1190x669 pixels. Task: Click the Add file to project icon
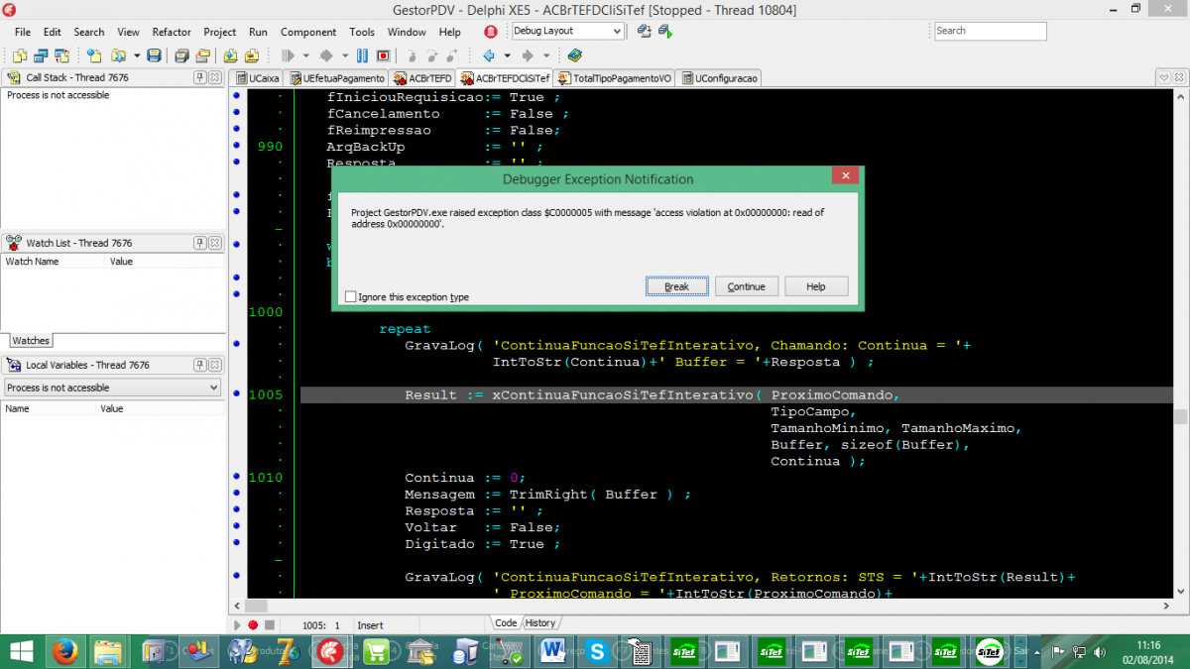coord(230,56)
